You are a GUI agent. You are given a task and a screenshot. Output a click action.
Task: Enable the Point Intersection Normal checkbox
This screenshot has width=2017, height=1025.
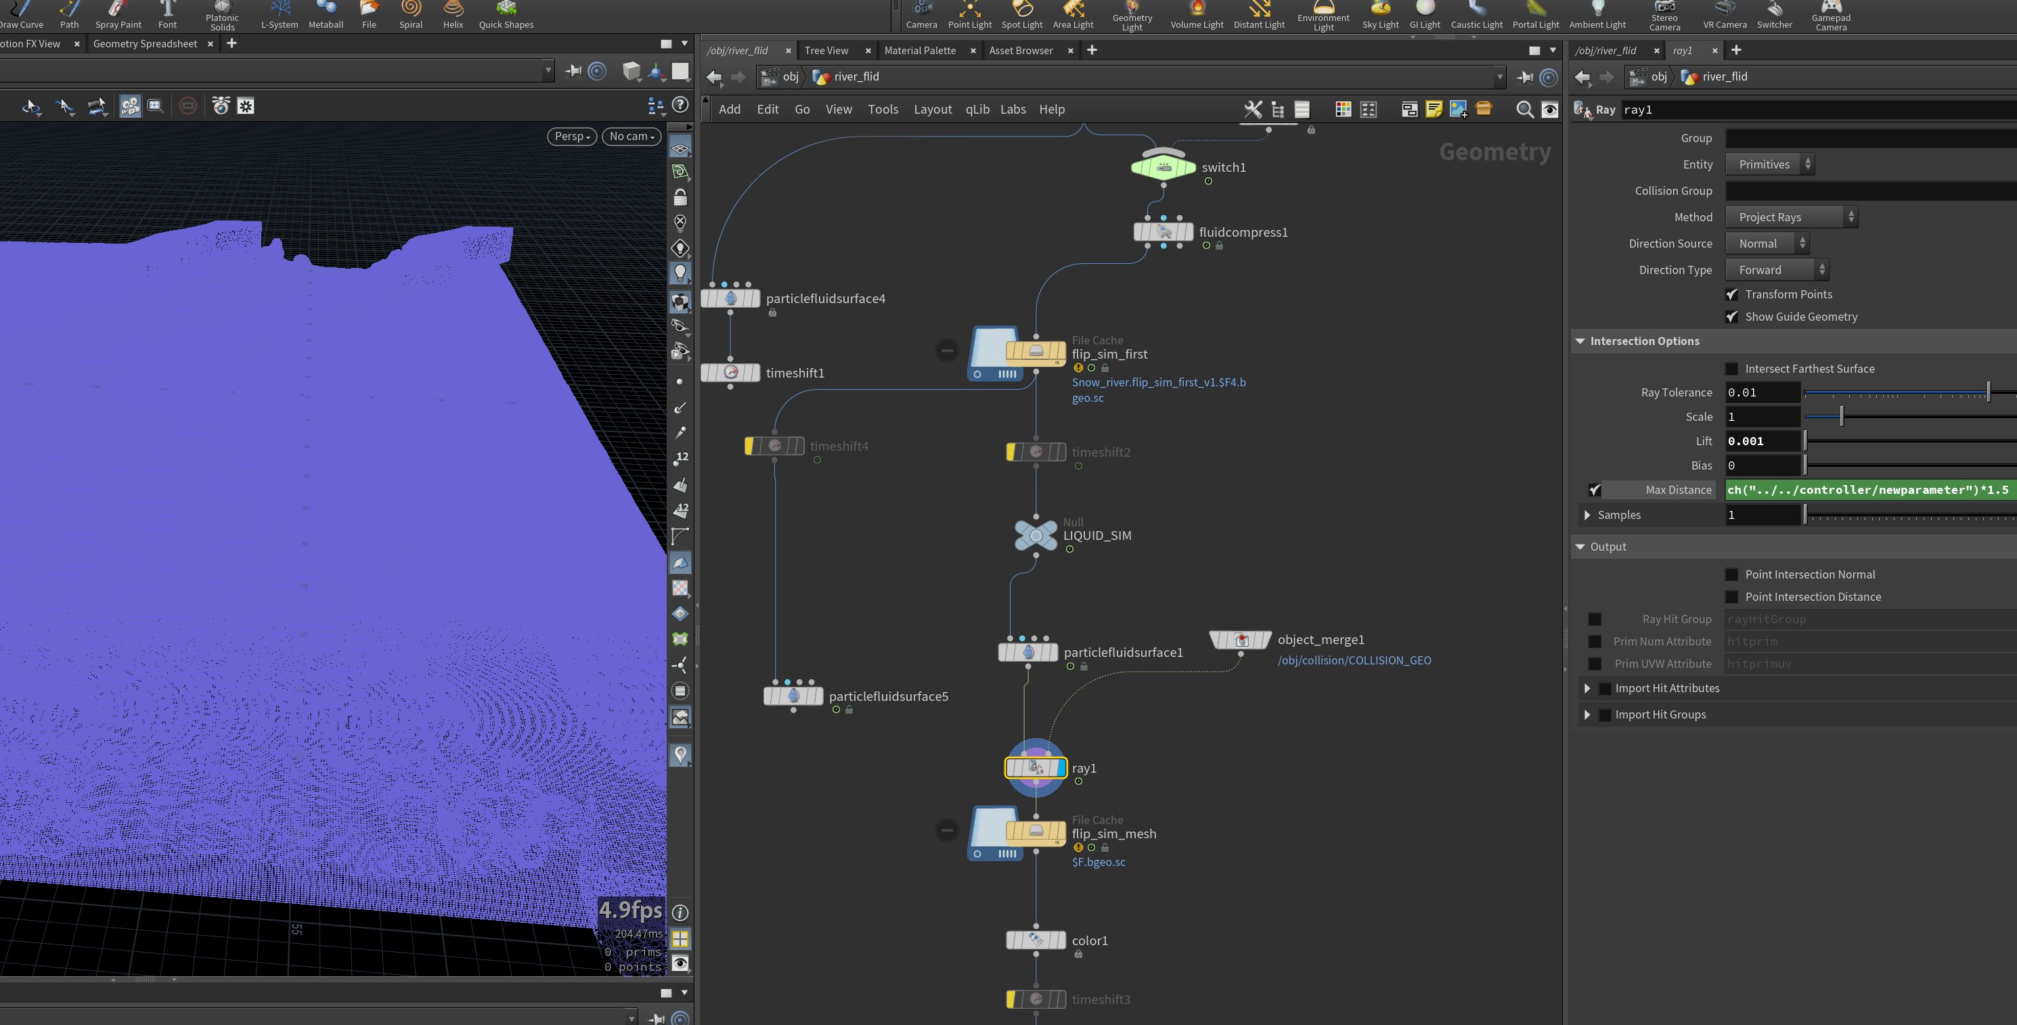point(1732,574)
